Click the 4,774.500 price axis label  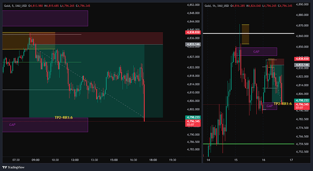[302, 128]
